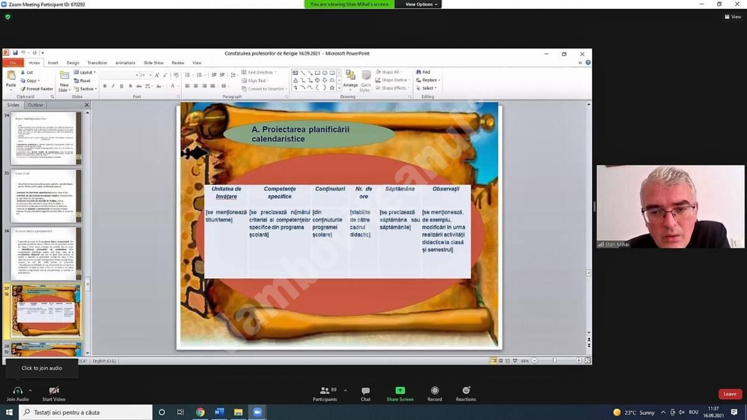
Task: Switch to the Slide Show ribbon tab
Action: tap(154, 63)
